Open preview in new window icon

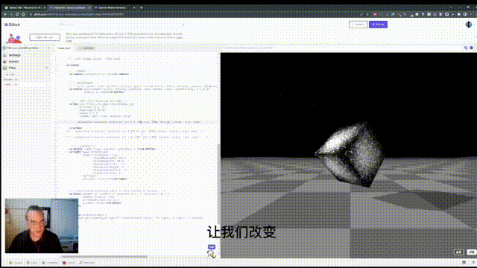click(465, 48)
